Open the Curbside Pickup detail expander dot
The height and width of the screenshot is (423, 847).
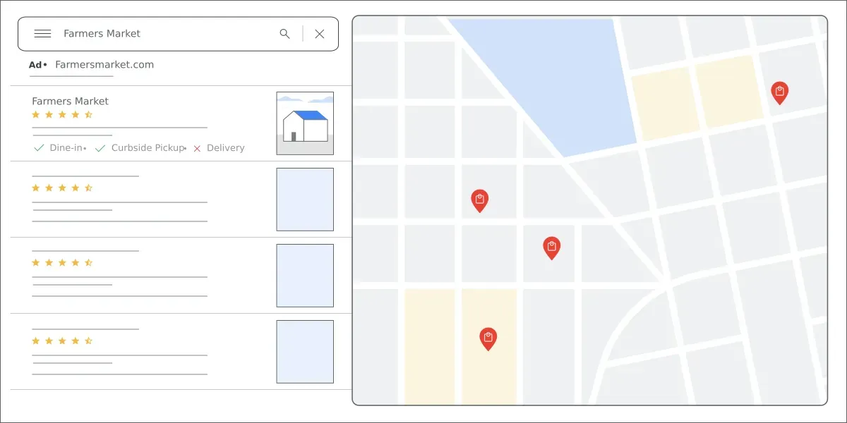(185, 149)
